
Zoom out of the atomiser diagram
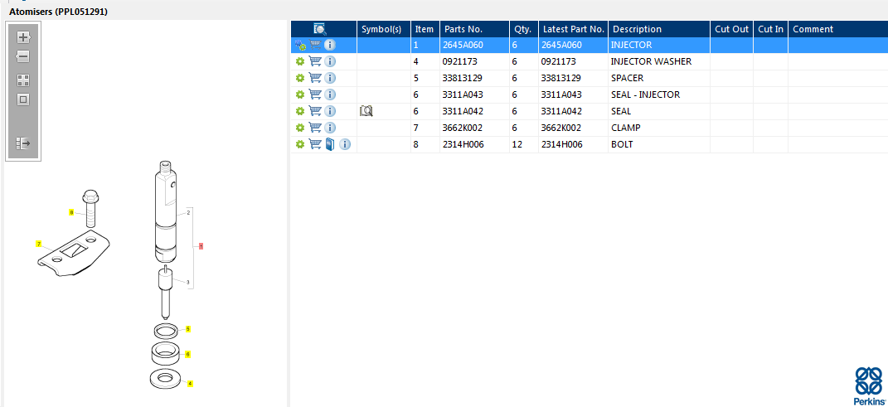23,56
